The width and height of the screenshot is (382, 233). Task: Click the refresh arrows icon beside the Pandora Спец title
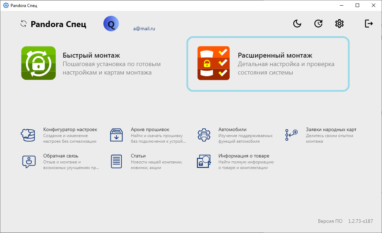pyautogui.click(x=23, y=24)
